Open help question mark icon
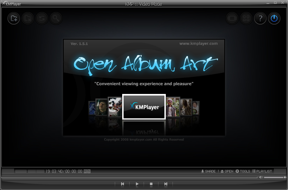The height and width of the screenshot is (190, 288). click(260, 18)
